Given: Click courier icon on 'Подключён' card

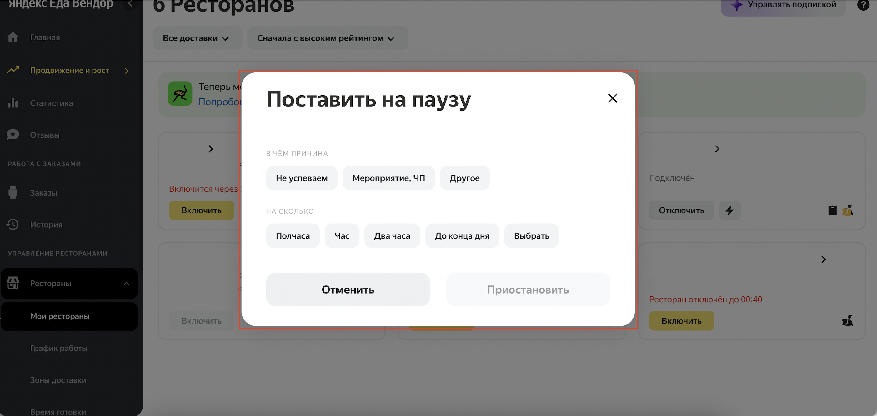Looking at the screenshot, I should click(847, 210).
